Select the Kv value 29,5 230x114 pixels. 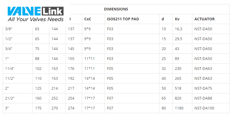(179, 39)
